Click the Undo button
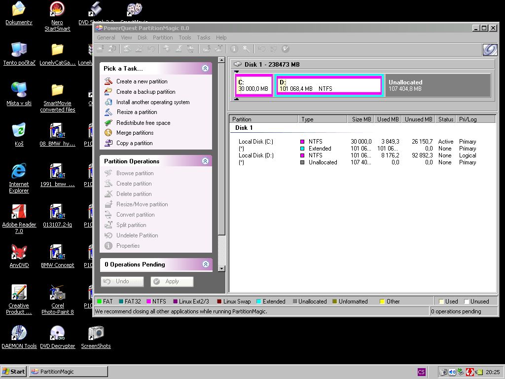Image resolution: width=505 pixels, height=379 pixels. [122, 281]
